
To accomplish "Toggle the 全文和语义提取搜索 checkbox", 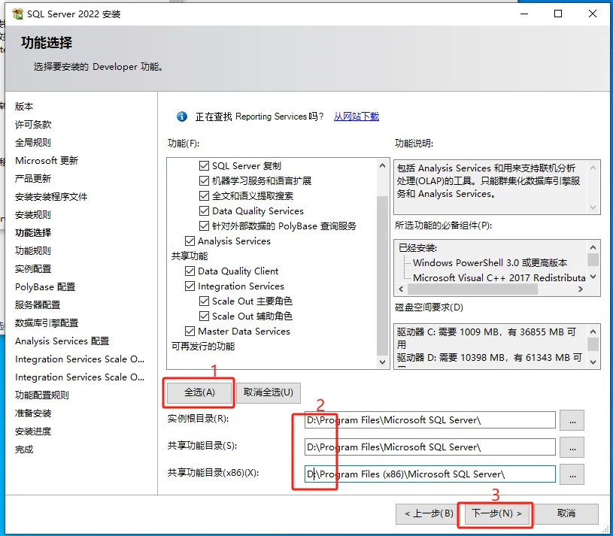I will (x=204, y=195).
